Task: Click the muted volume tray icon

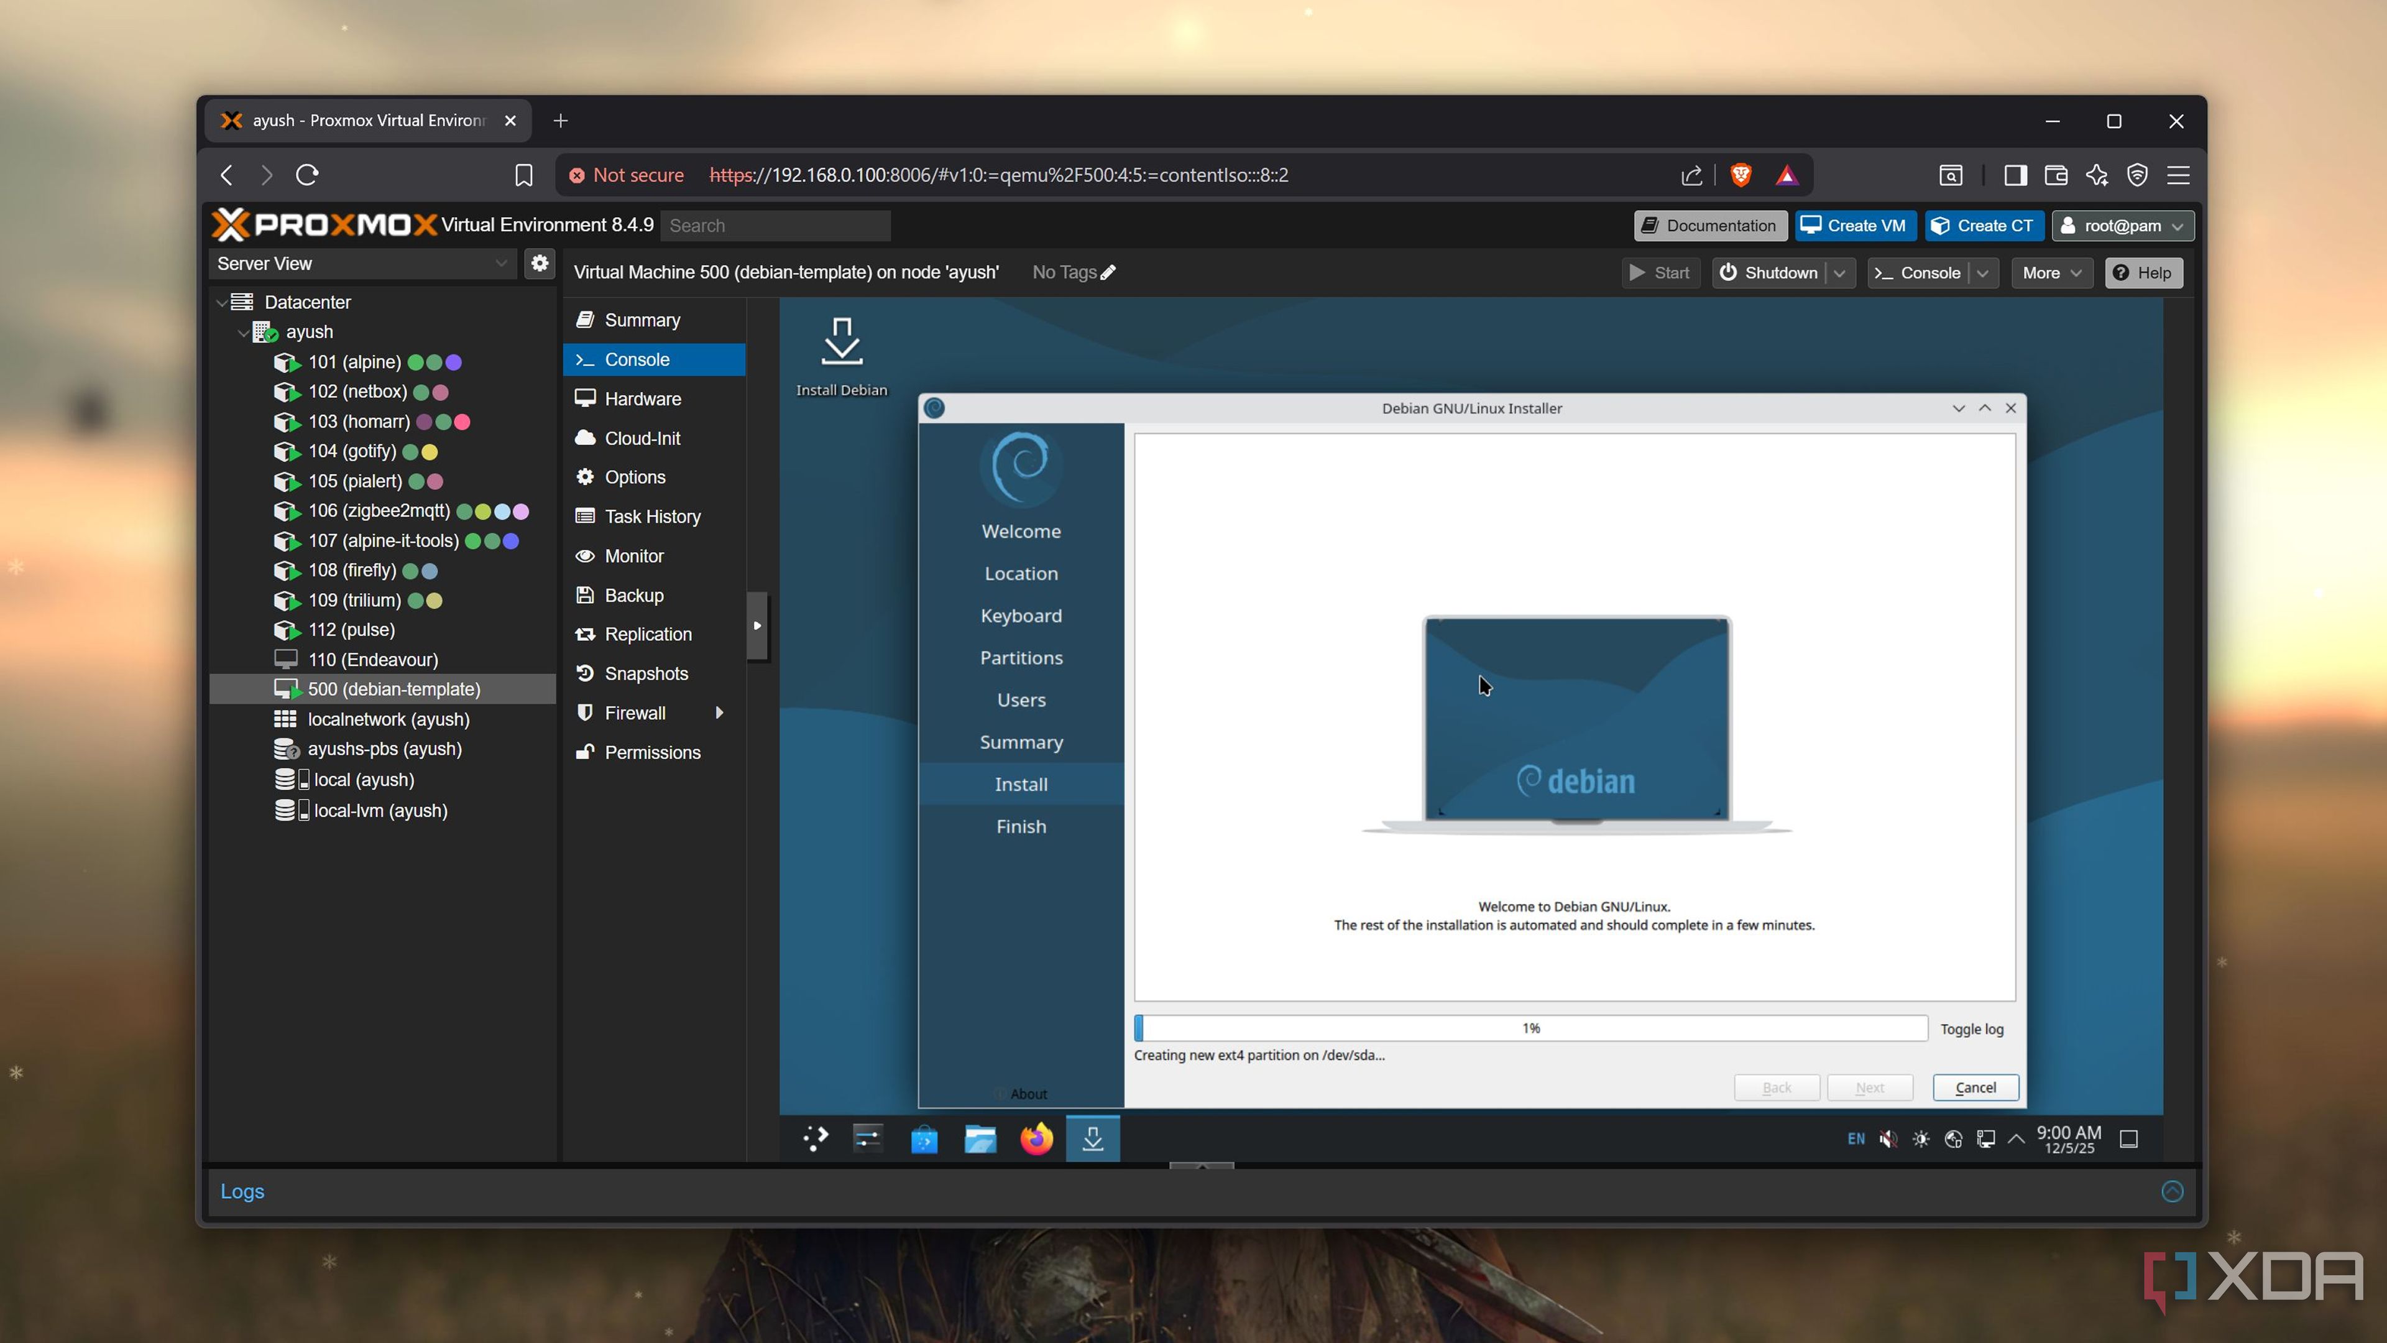Action: pyautogui.click(x=1888, y=1138)
